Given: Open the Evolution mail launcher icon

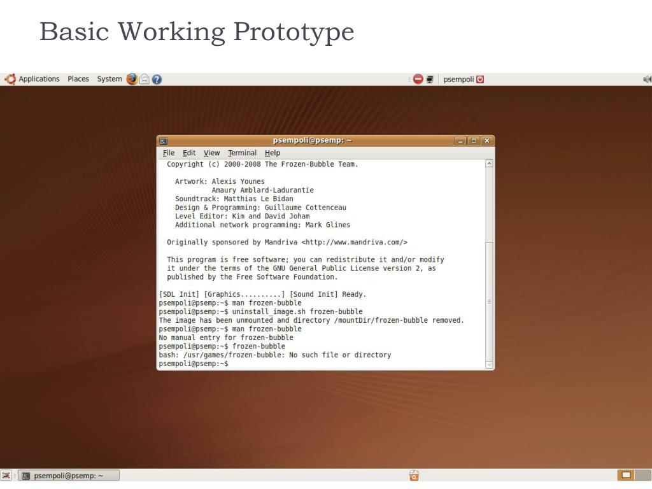Looking at the screenshot, I should [145, 79].
